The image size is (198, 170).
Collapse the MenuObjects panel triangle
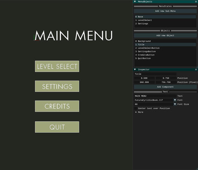tap(135, 2)
